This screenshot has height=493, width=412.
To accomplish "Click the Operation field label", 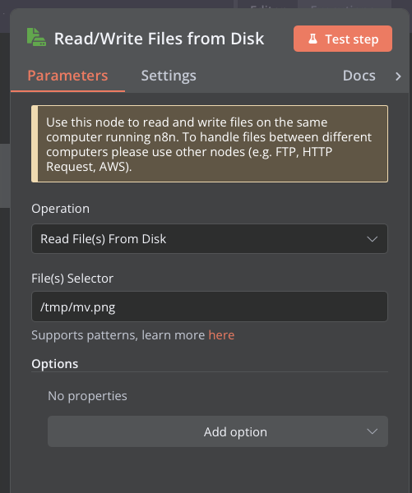I will pyautogui.click(x=60, y=209).
